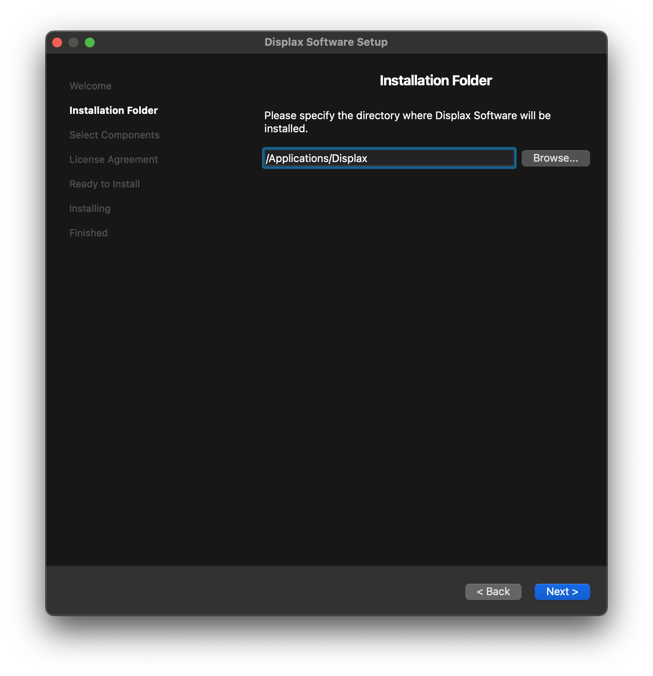653x676 pixels.
Task: Close the setup window with red button
Action: pos(57,42)
